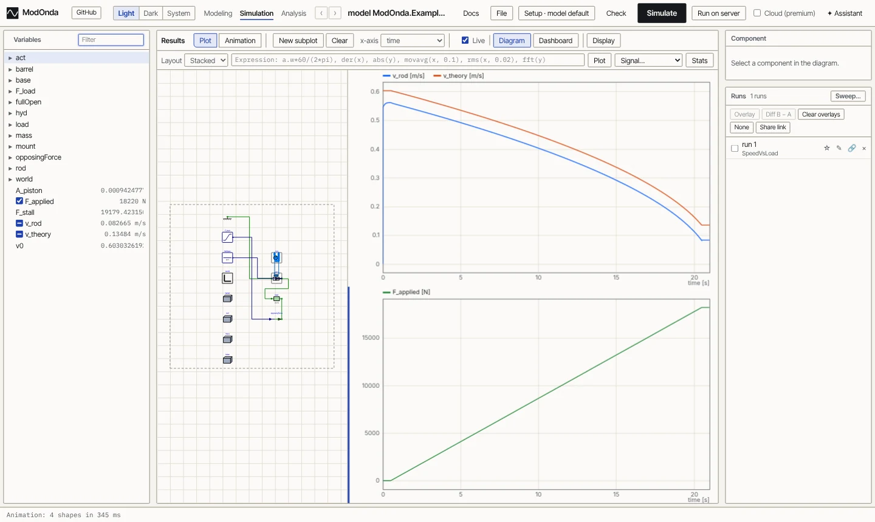Select the bottom gray box shape in the diagram
The width and height of the screenshot is (875, 522).
coord(227,360)
